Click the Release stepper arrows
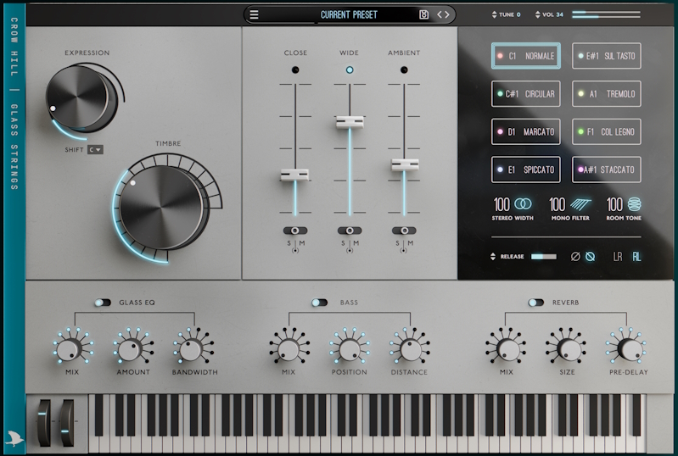678x456 pixels. pyautogui.click(x=494, y=257)
